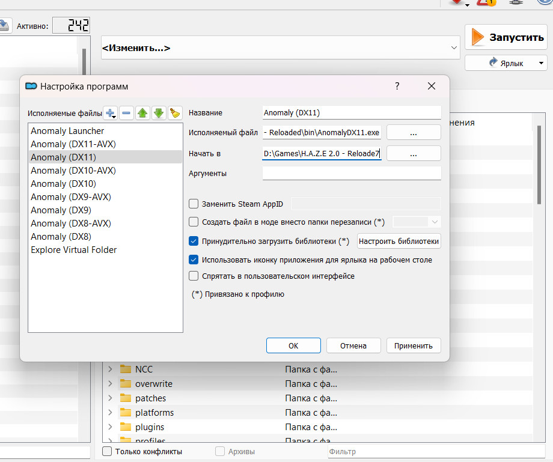
Task: Click the Название name input field
Action: [x=352, y=113]
